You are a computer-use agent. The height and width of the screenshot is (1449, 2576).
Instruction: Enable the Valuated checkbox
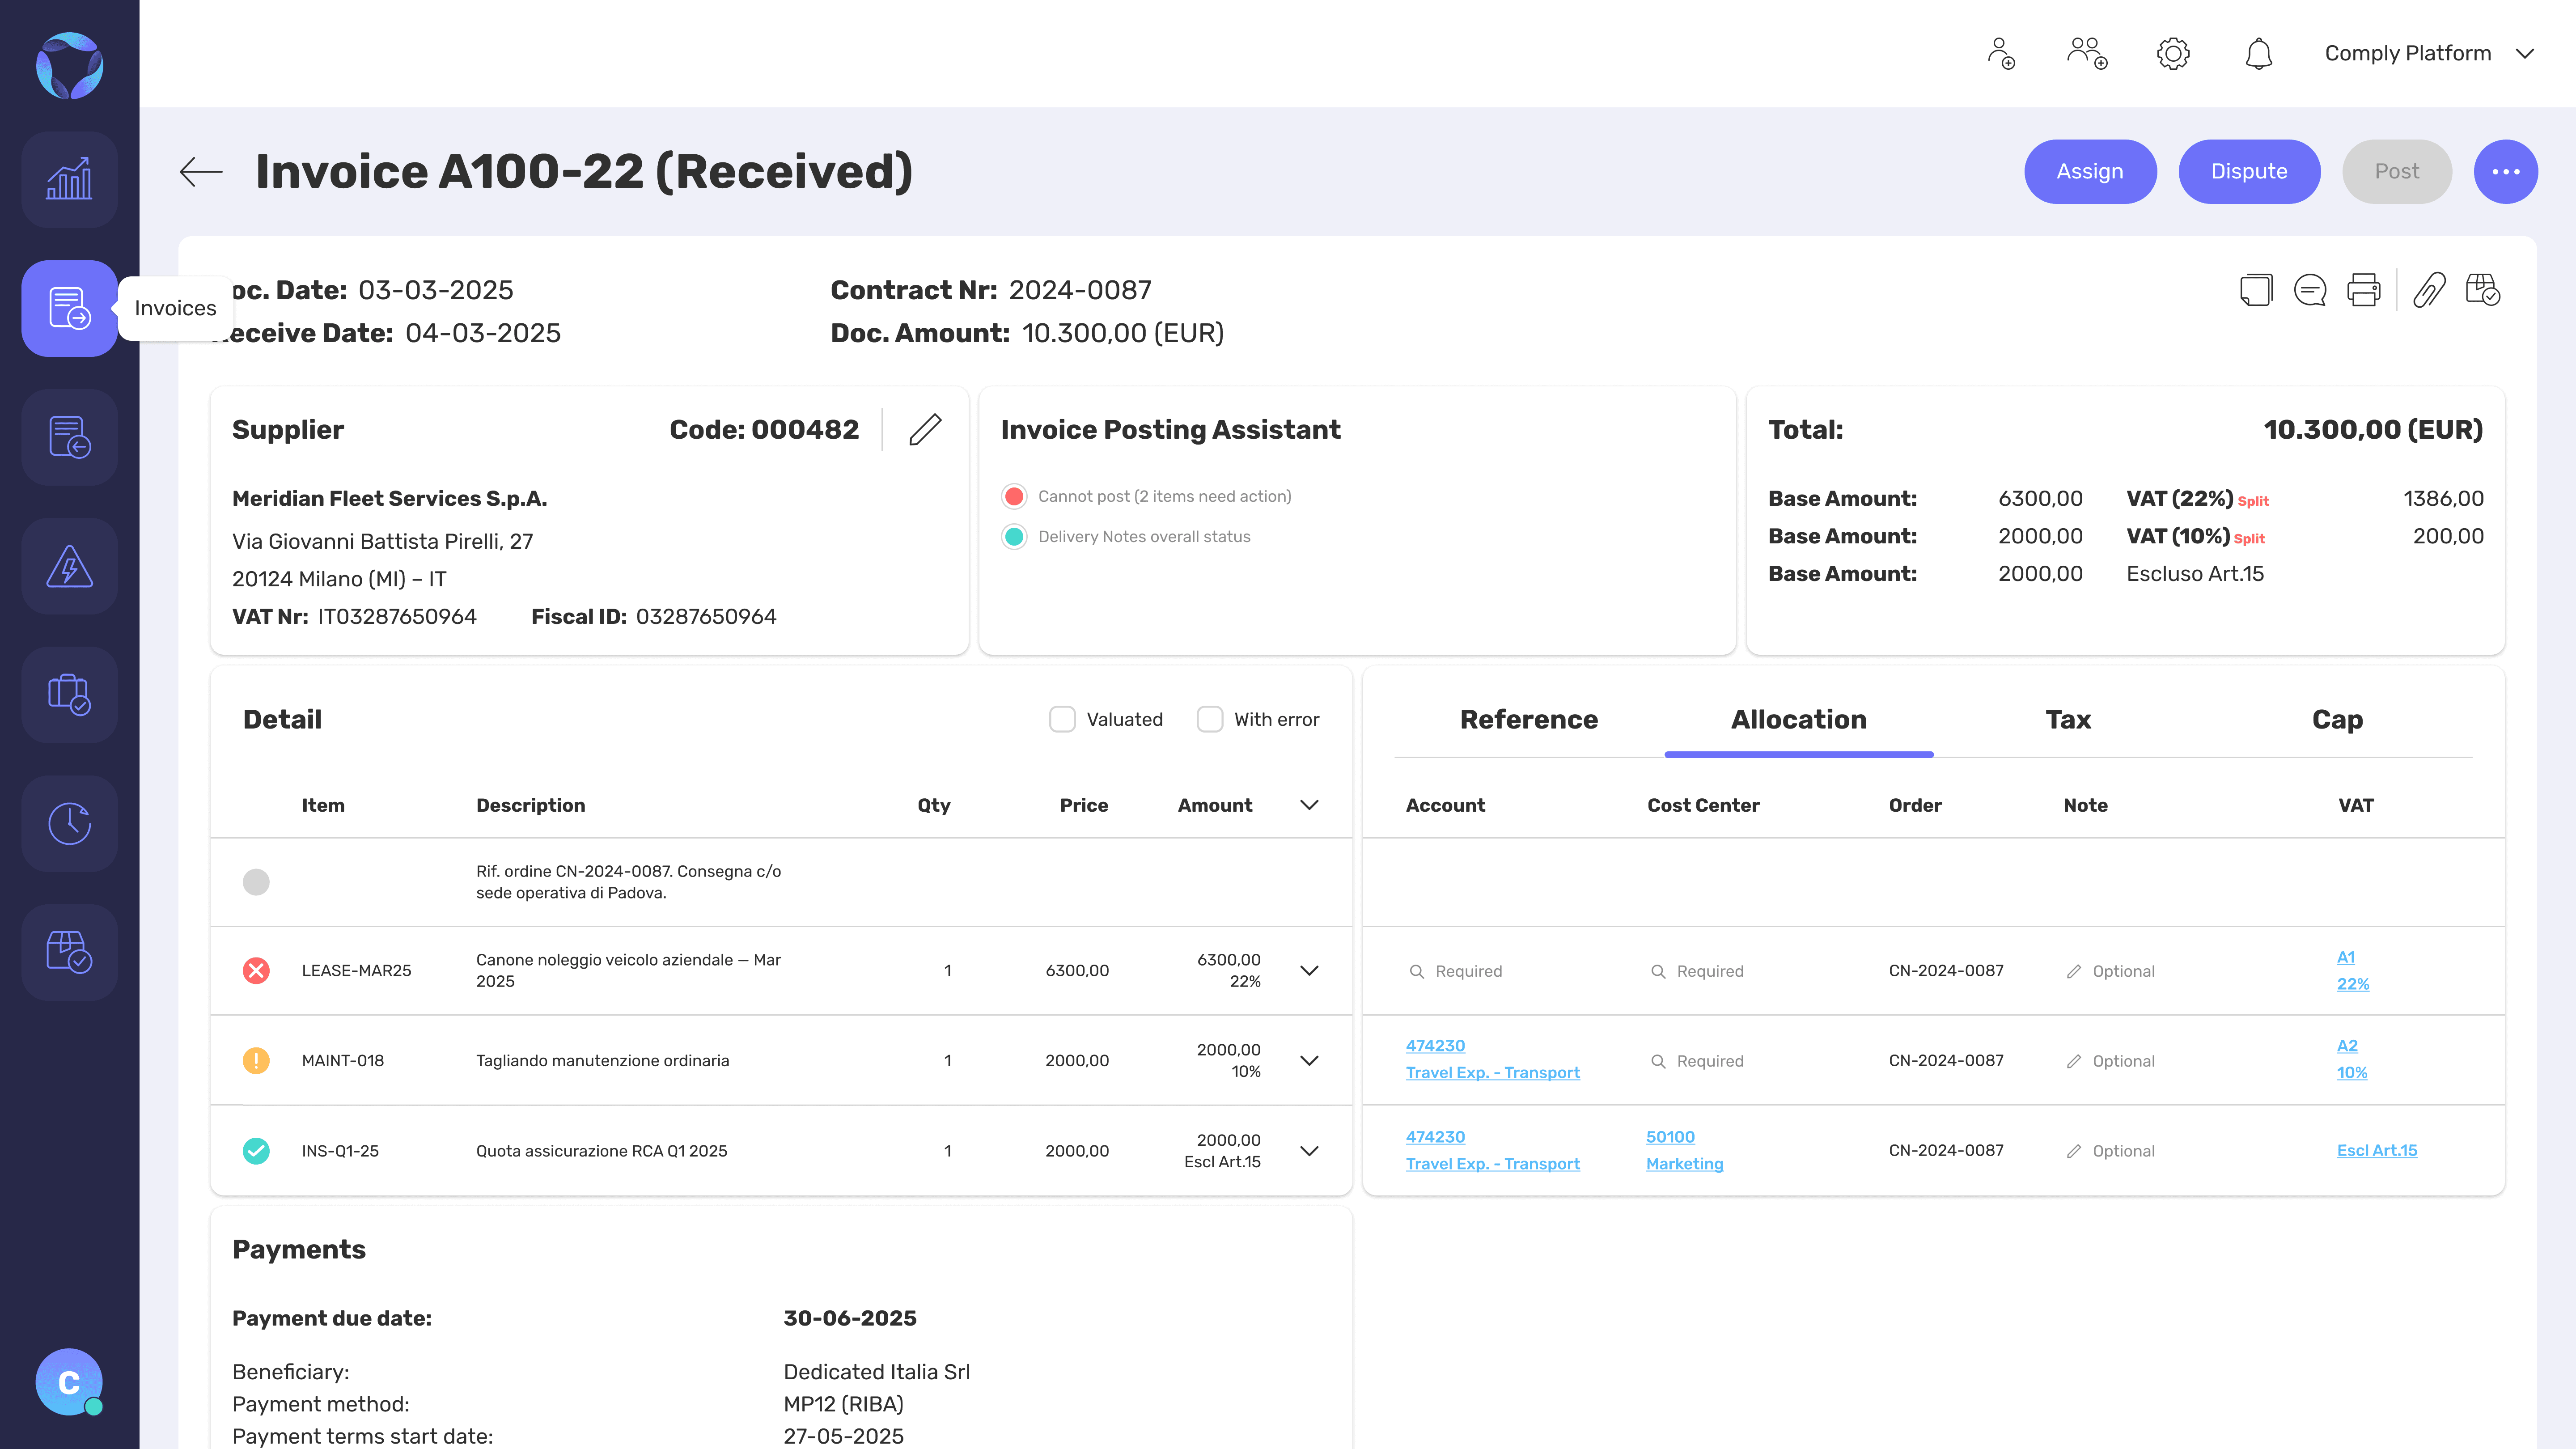[x=1062, y=719]
